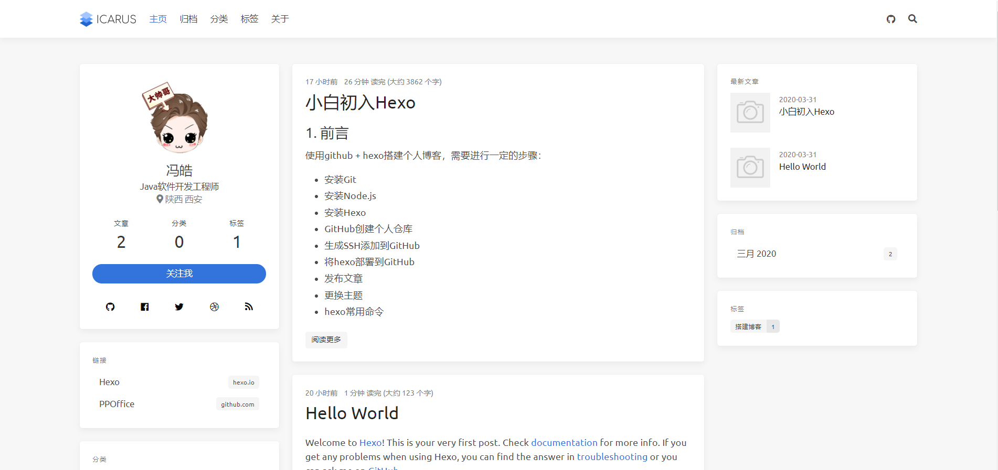Viewport: 998px width, 470px height.
Task: Open 小白初入Hexo in recent posts sidebar
Action: click(x=806, y=112)
